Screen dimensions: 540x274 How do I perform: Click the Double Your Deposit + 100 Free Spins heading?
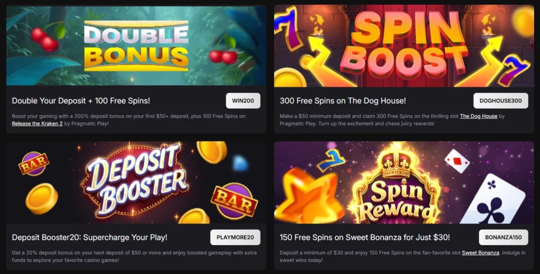81,100
